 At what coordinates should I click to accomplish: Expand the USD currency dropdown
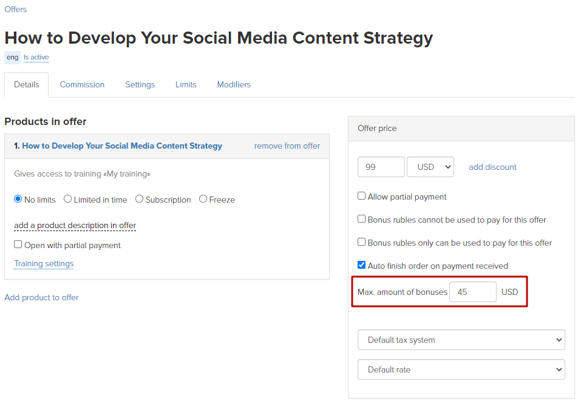point(430,167)
